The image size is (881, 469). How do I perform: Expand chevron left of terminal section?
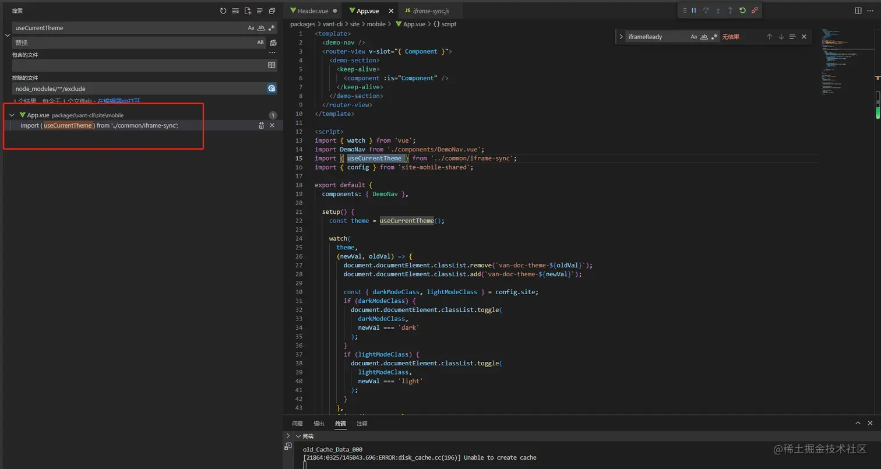click(x=288, y=436)
